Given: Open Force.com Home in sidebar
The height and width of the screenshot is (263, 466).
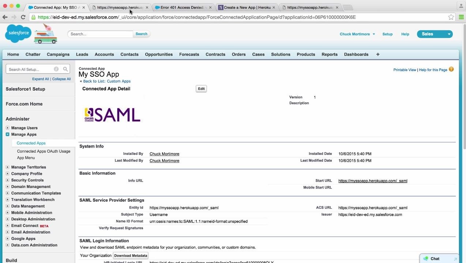Looking at the screenshot, I should pos(24,104).
